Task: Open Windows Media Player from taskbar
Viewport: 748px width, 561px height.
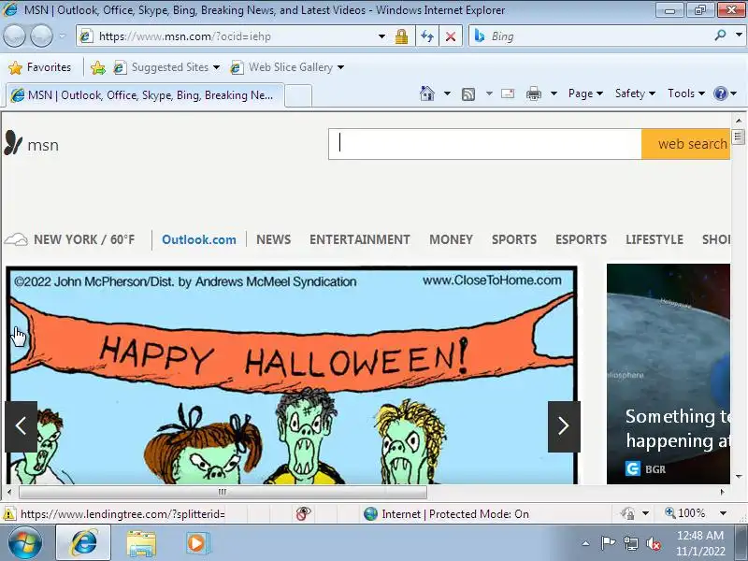Action: [197, 543]
